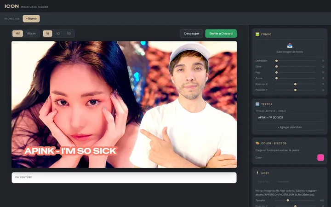331x207 pixels.
Task: Click the 'No hay imágenes de host todavía' message
Action: click(286, 193)
